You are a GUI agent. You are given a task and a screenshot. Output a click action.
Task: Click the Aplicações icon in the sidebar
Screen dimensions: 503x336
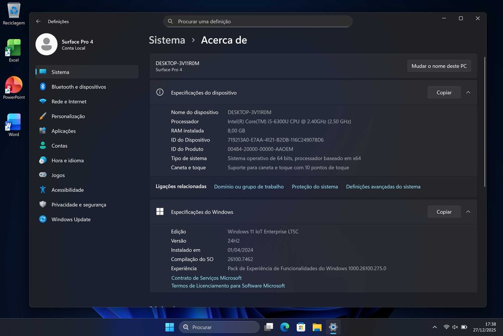click(x=43, y=131)
